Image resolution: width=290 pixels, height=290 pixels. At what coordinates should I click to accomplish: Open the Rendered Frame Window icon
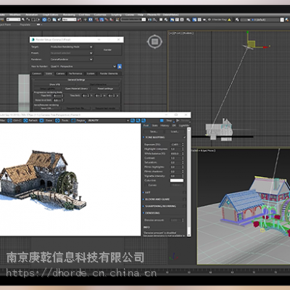(199, 20)
